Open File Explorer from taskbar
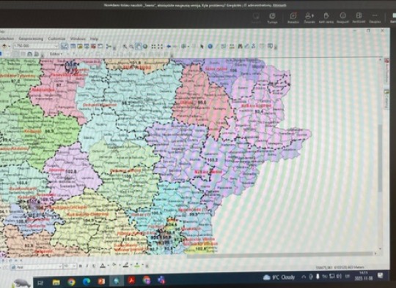The width and height of the screenshot is (396, 288). 56,282
